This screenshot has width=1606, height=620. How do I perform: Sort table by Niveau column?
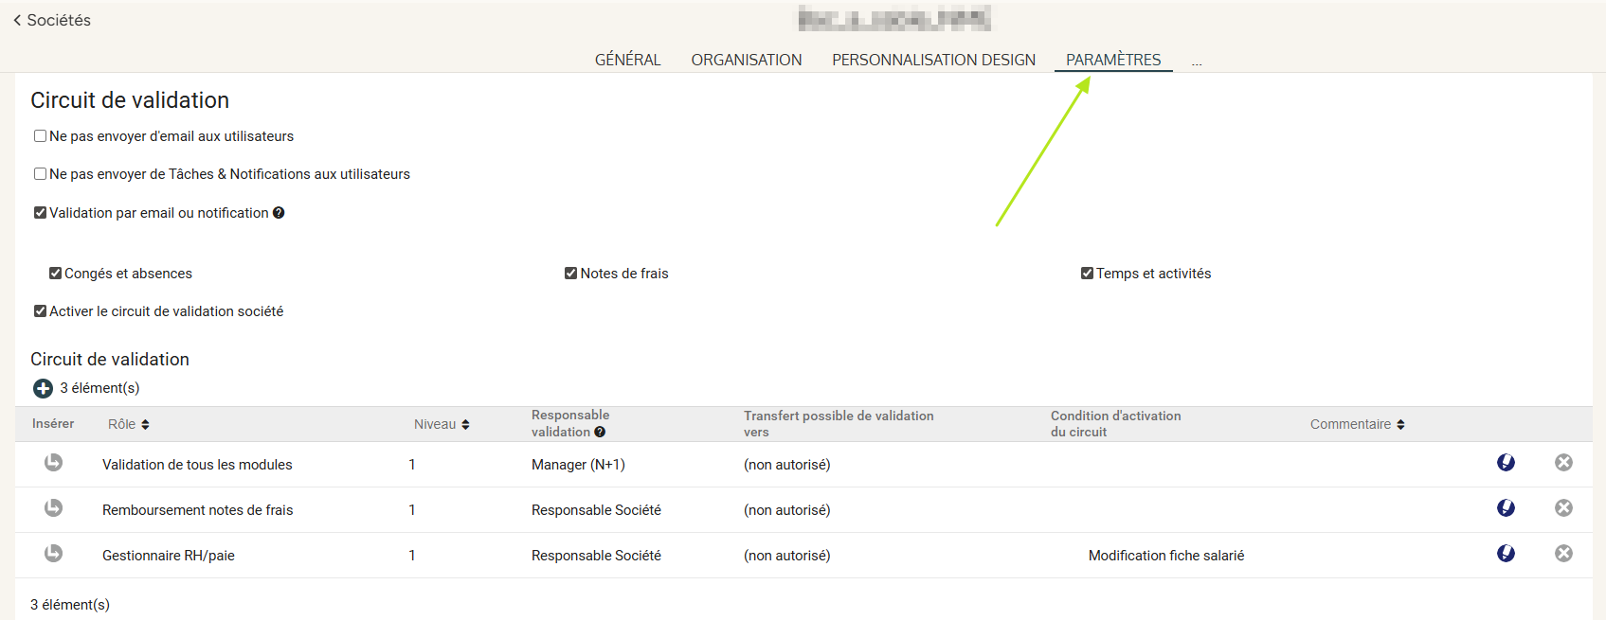[x=442, y=424]
